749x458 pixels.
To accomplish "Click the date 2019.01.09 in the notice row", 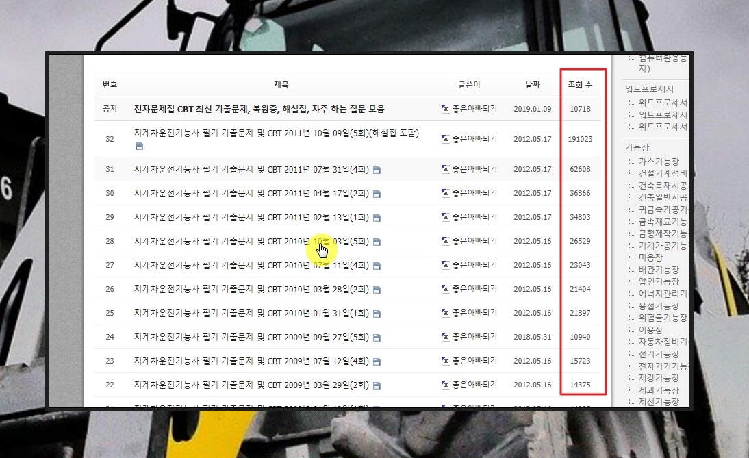I will pos(533,109).
